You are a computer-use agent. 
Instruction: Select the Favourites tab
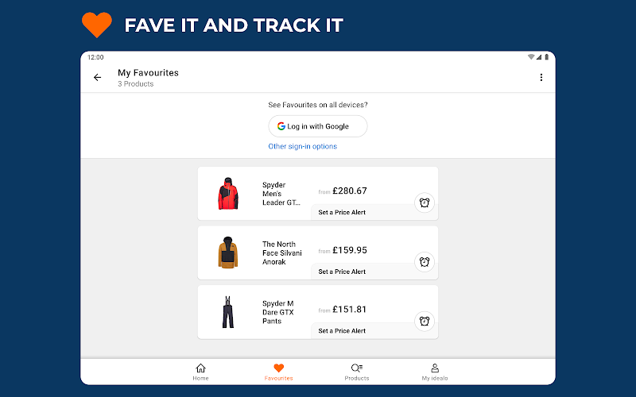click(278, 372)
